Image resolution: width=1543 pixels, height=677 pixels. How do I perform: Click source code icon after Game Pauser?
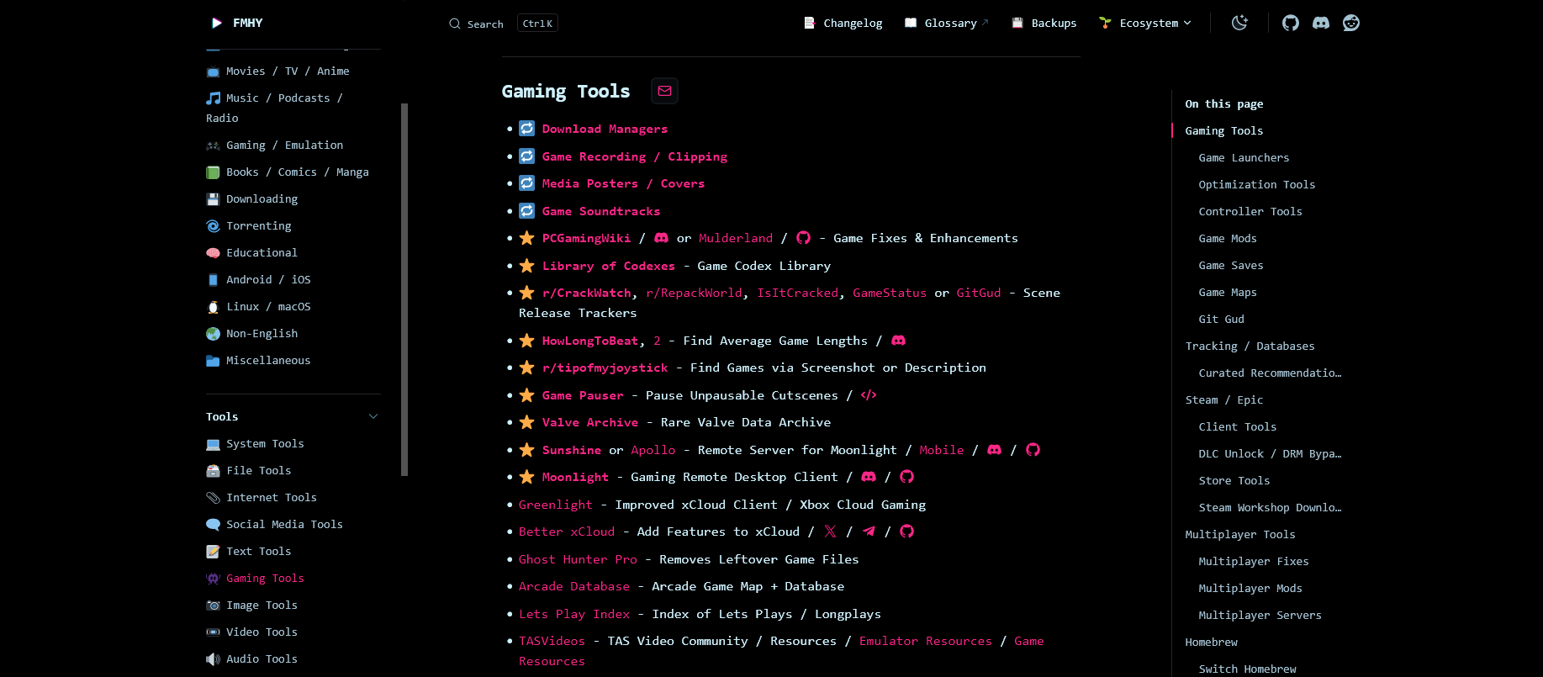[x=869, y=395]
